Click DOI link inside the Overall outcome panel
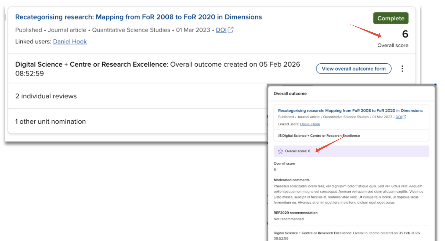This screenshot has width=445, height=241. point(398,117)
